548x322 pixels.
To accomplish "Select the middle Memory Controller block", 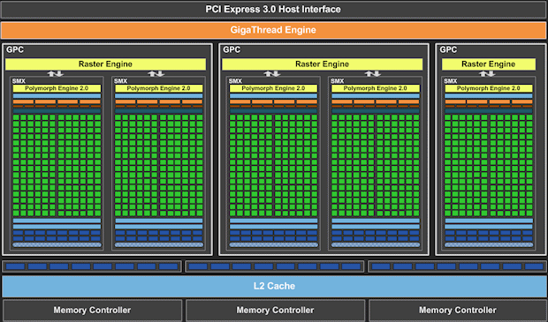I will [x=276, y=311].
